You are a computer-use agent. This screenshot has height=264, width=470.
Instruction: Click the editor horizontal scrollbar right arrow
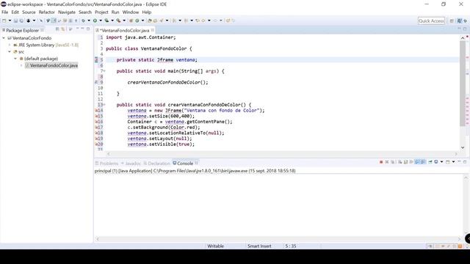pyautogui.click(x=456, y=154)
